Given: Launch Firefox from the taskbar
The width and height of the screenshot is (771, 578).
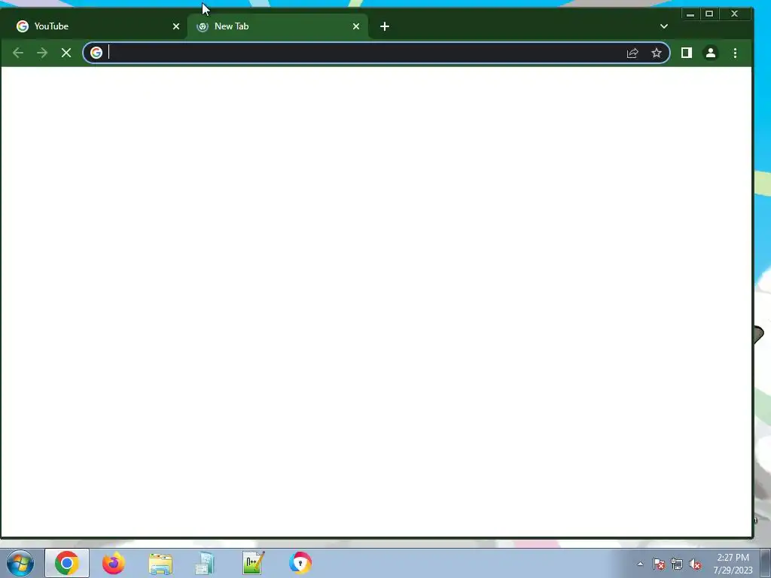Looking at the screenshot, I should tap(114, 563).
